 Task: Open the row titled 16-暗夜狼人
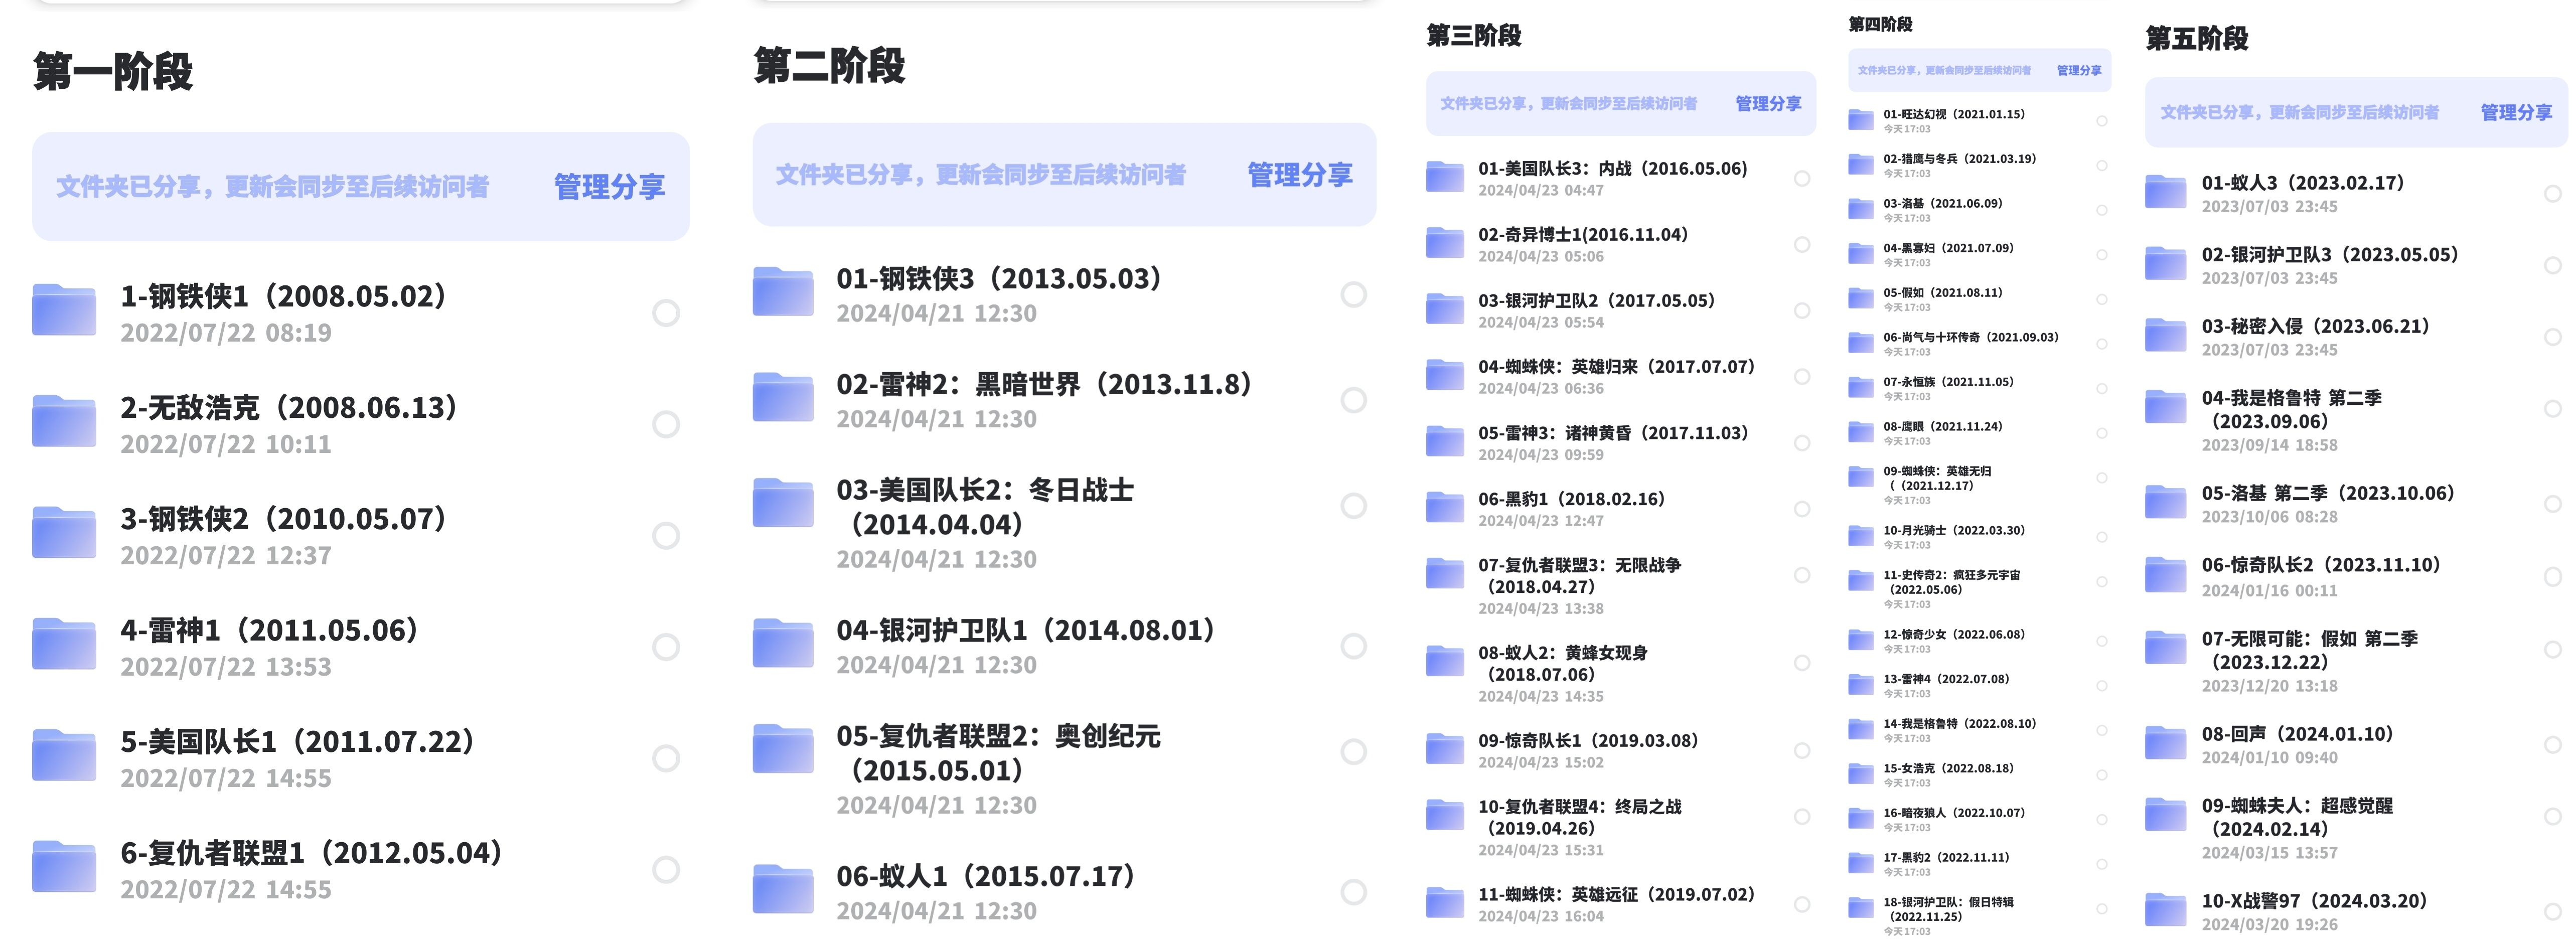coord(1979,819)
